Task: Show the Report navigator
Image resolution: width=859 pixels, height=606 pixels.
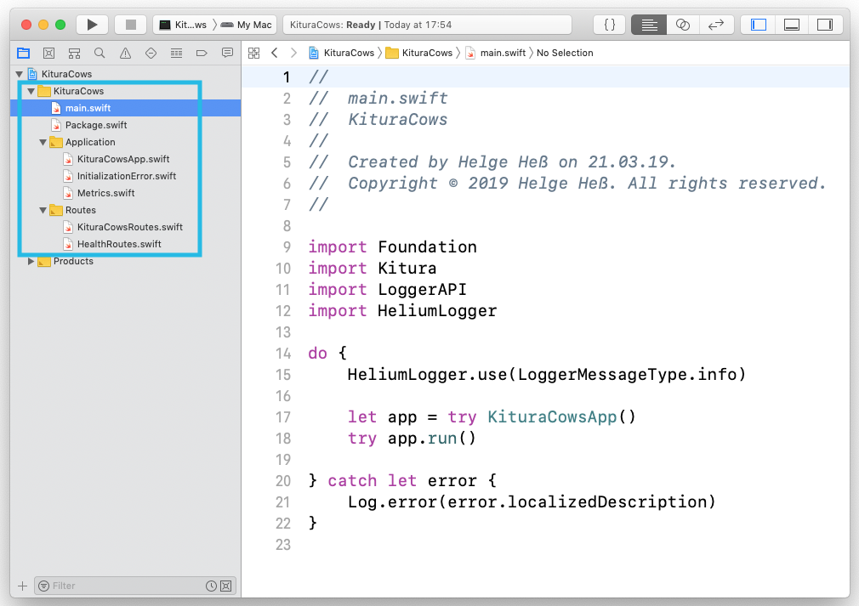Action: pyautogui.click(x=227, y=53)
